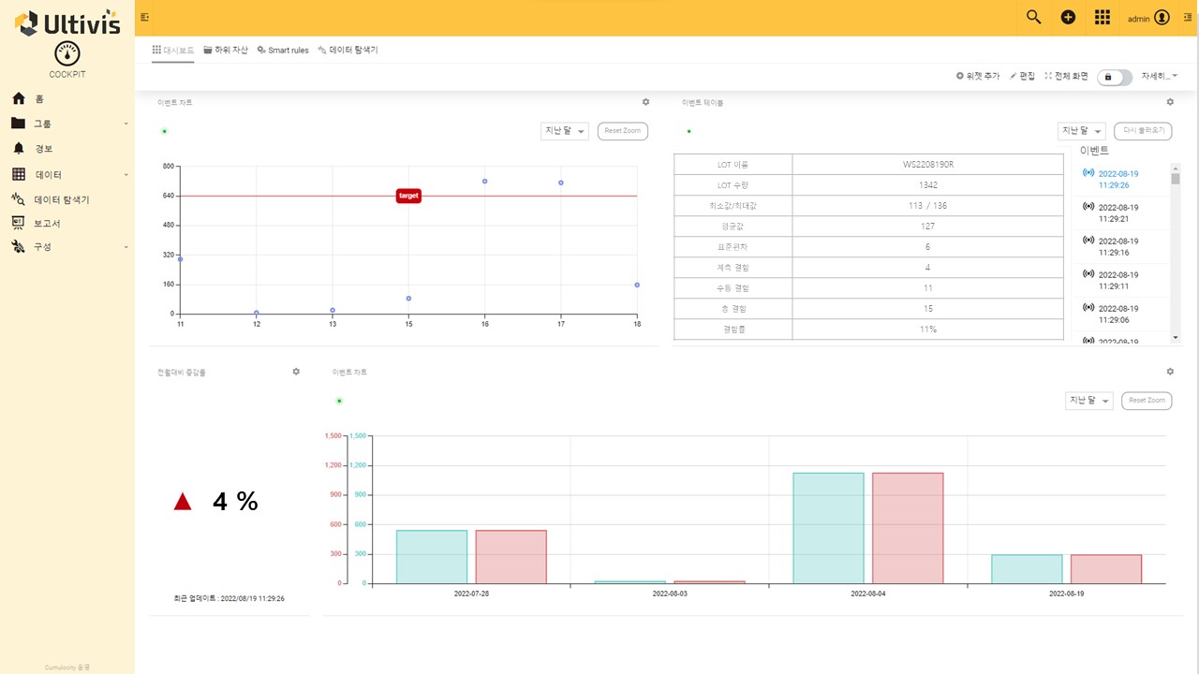Click the 최근 업데이트 timestamp text
This screenshot has width=1199, height=674.
pos(229,598)
